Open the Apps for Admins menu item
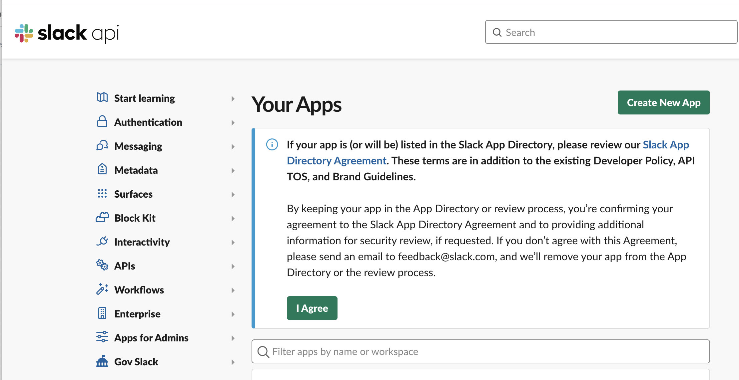The width and height of the screenshot is (739, 380). click(151, 338)
